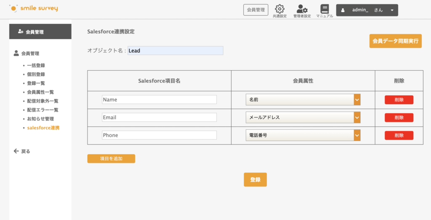Delete the Phone row with 削除
Viewport: 431px width, 220px height.
tap(399, 135)
